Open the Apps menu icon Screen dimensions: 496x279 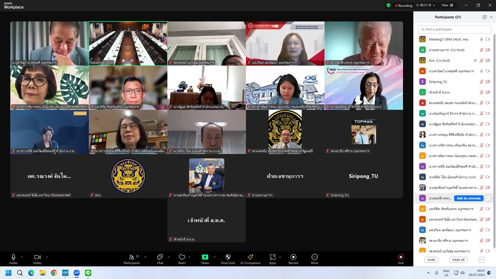(273, 259)
